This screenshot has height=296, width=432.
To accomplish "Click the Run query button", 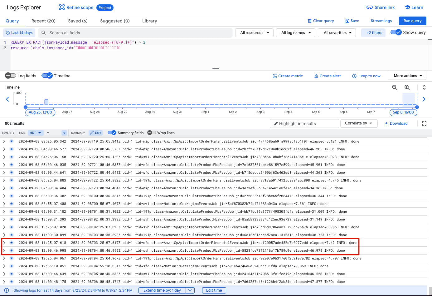I will point(412,21).
